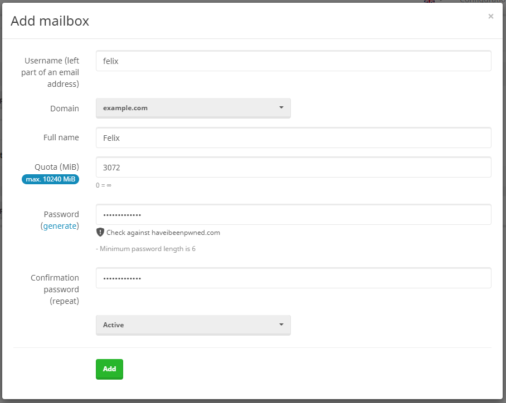
Task: Open the Domain dropdown showing example.com
Action: (x=193, y=108)
